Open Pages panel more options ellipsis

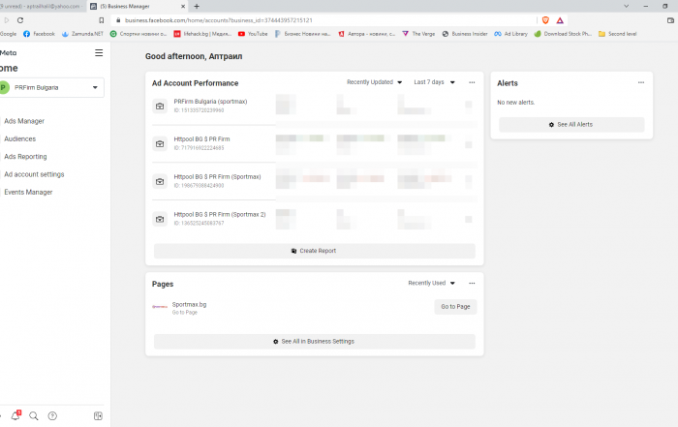[x=472, y=283]
